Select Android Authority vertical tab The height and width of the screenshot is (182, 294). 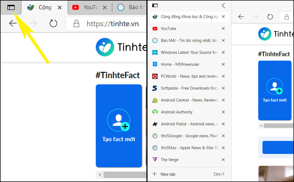(189, 112)
